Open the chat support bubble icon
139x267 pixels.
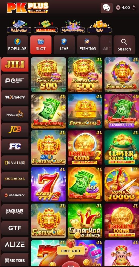[x=106, y=8]
